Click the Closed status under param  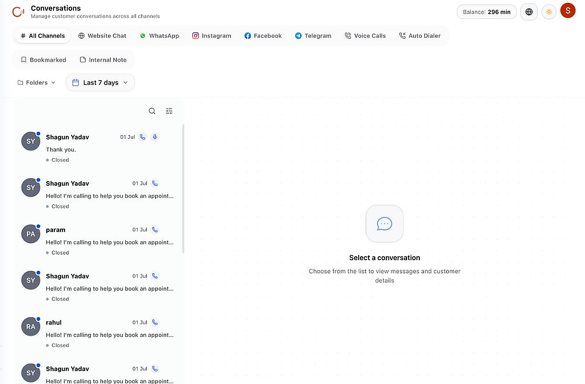coord(57,252)
